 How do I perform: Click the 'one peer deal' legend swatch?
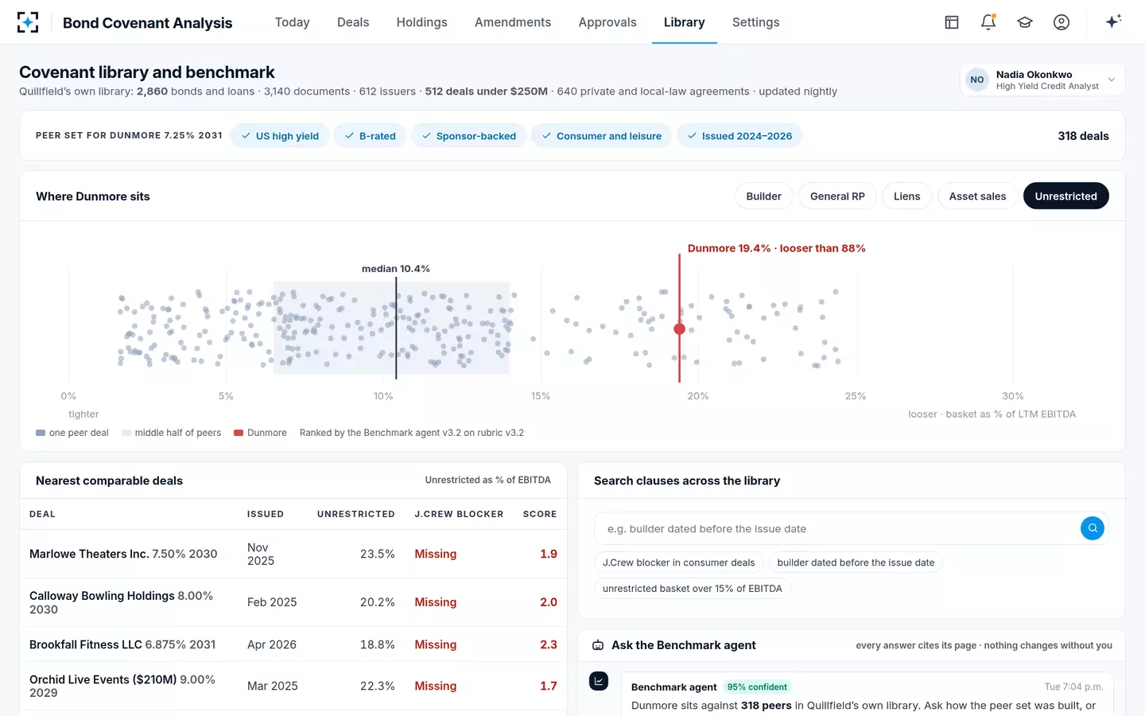pos(41,433)
